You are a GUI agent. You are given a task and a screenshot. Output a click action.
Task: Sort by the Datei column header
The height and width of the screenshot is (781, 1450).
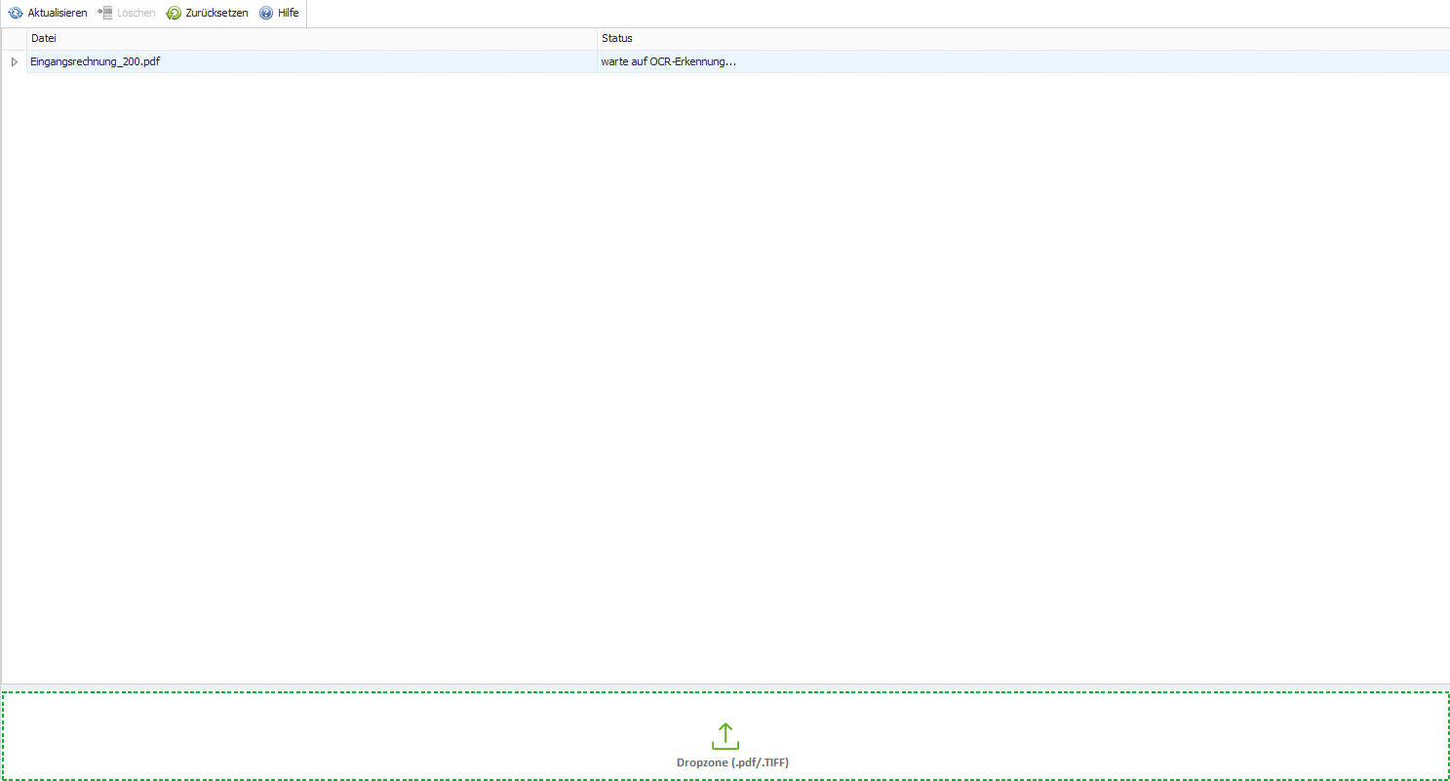click(x=310, y=38)
